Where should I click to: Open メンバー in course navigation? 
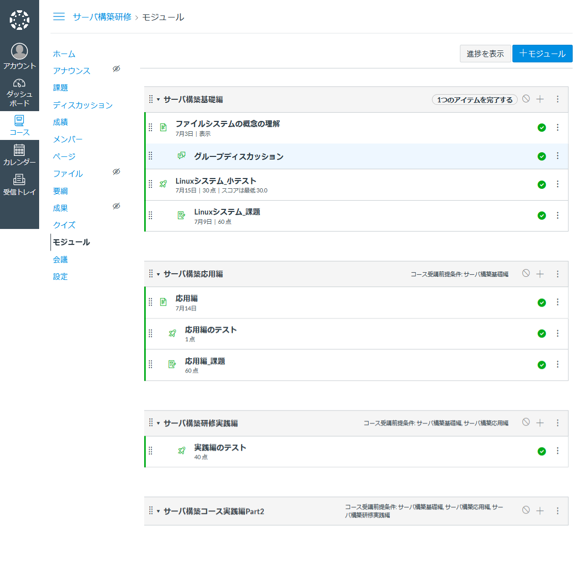pyautogui.click(x=67, y=139)
